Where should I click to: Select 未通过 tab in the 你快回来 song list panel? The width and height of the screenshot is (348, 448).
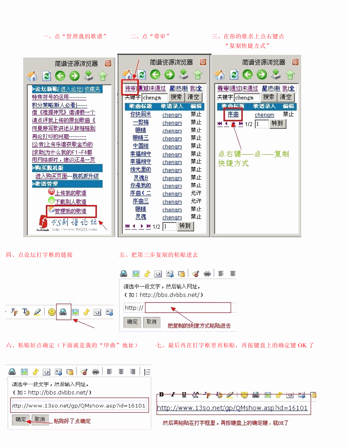158,88
